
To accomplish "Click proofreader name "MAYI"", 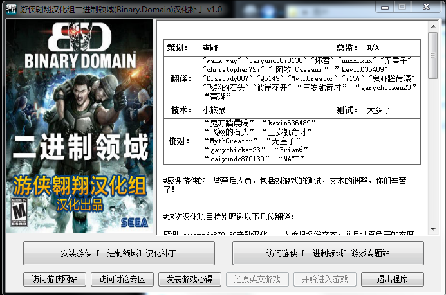I will click(291, 159).
